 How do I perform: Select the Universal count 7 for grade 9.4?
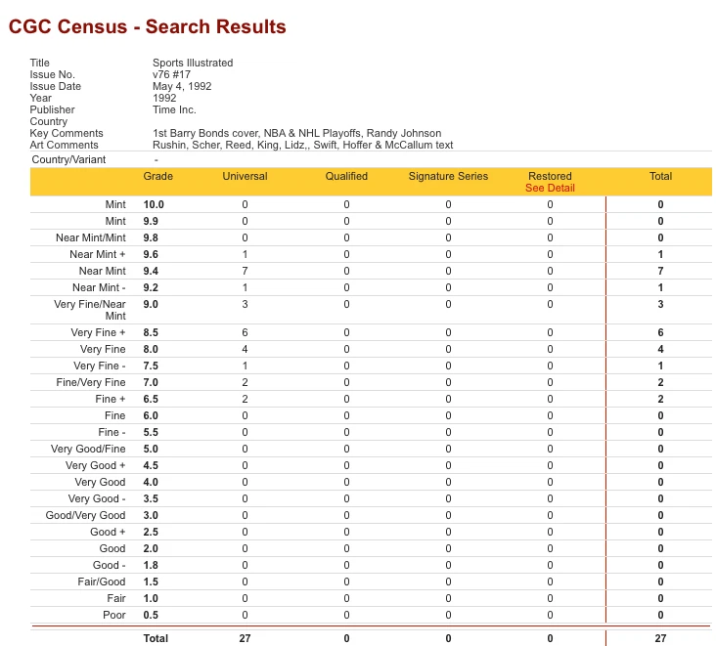click(x=245, y=271)
